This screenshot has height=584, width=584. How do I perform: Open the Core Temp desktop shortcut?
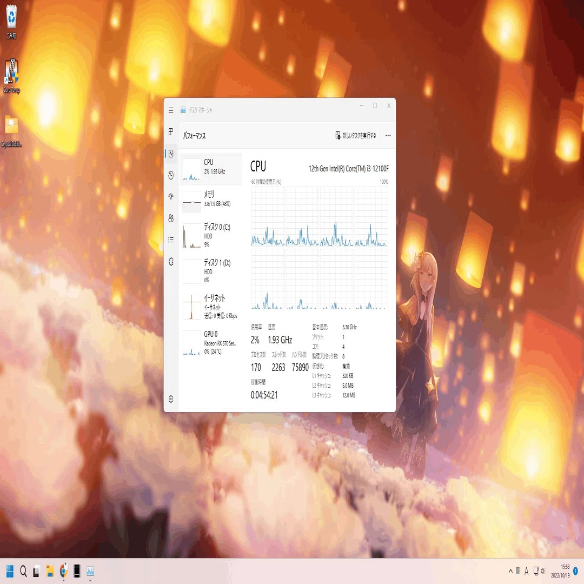click(11, 76)
